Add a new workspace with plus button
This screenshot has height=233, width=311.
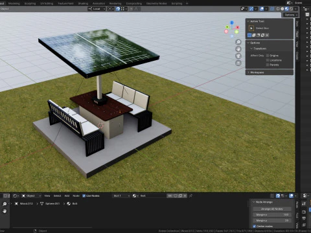pos(187,3)
